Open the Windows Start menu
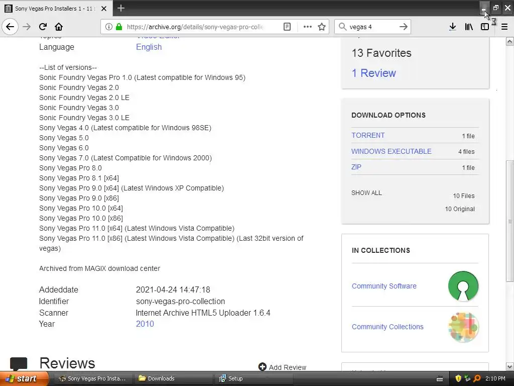The image size is (514, 386). point(24,378)
